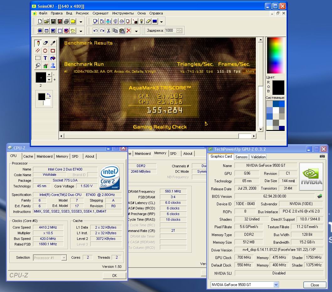Viewport: 332px width, 292px height.
Task: Open the NVIDIA GeForce 9500 GT dropdown
Action: (276, 284)
